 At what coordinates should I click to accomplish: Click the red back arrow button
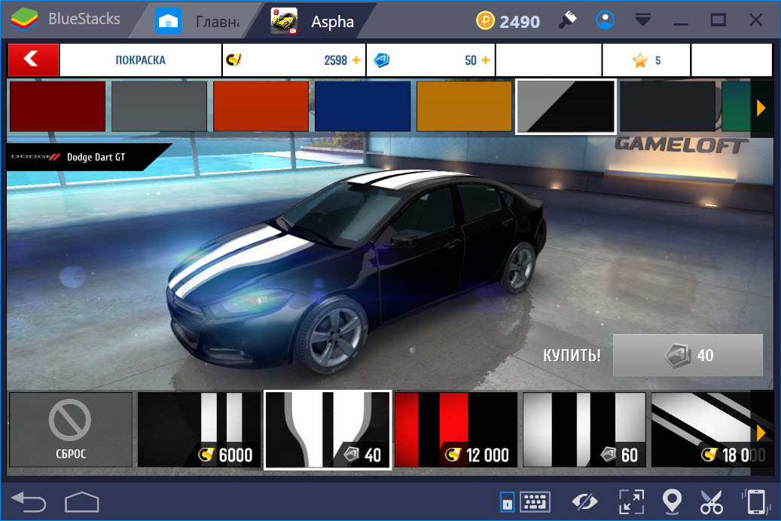click(x=32, y=60)
